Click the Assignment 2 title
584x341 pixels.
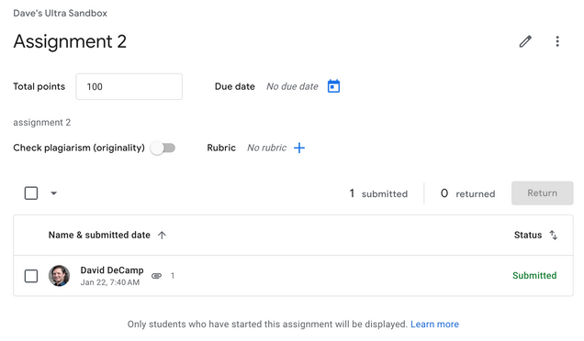point(70,41)
